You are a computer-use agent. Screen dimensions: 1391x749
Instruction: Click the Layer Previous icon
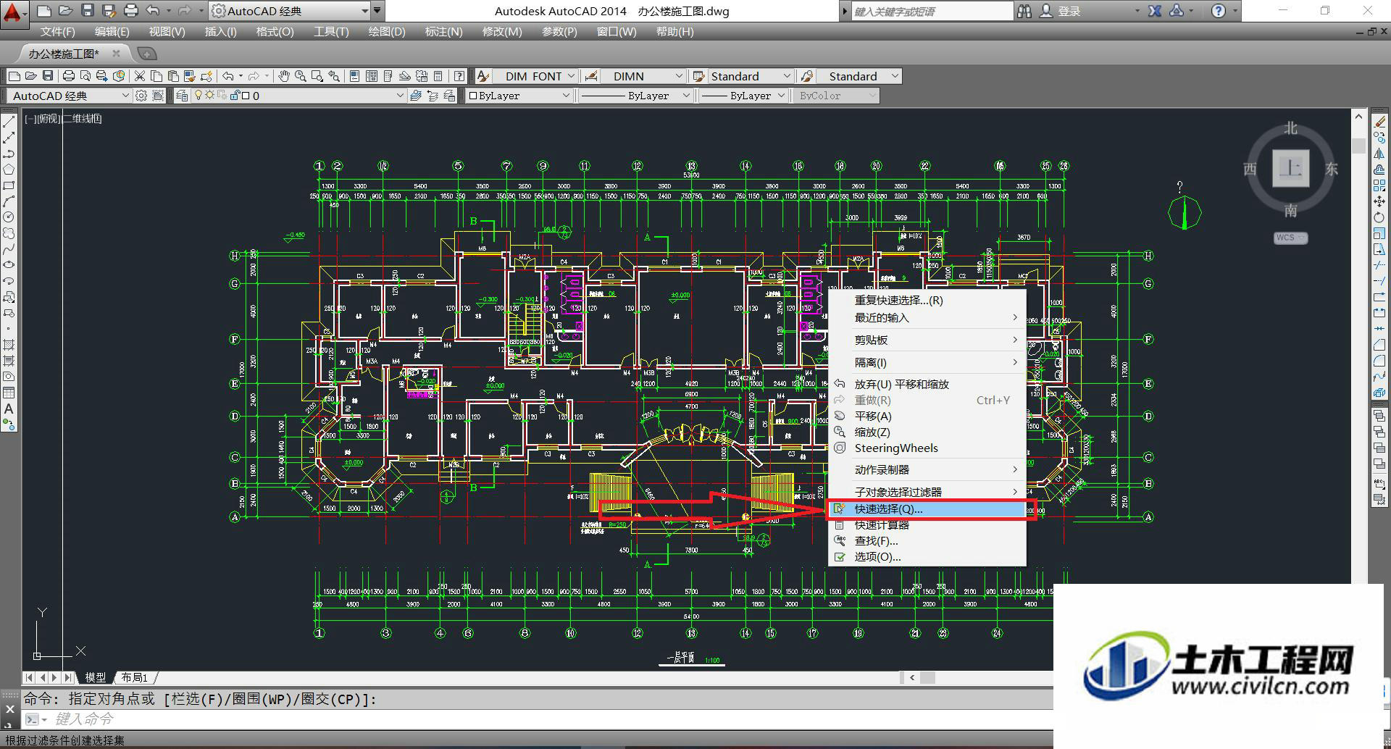point(433,96)
